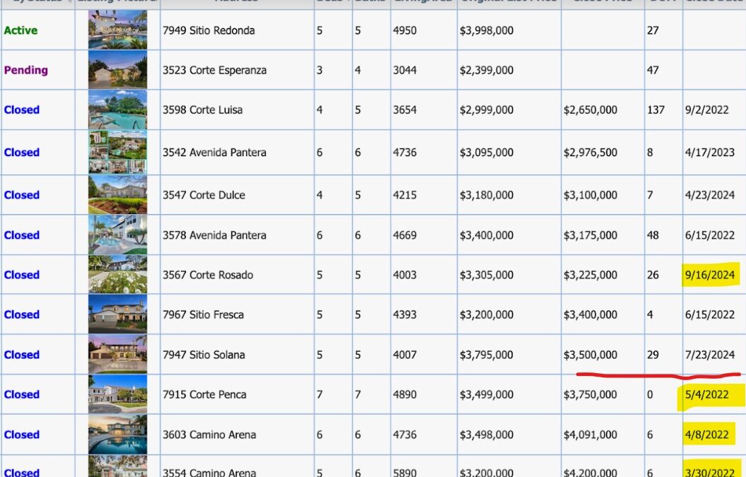
Task: Click the Pending status link
Action: [x=25, y=70]
